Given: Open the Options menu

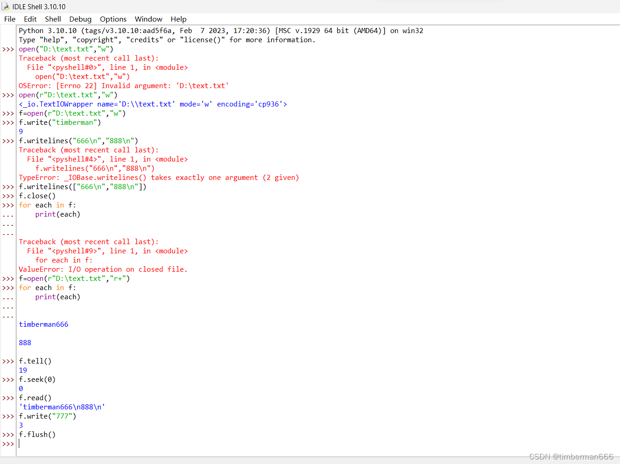Looking at the screenshot, I should [x=113, y=19].
